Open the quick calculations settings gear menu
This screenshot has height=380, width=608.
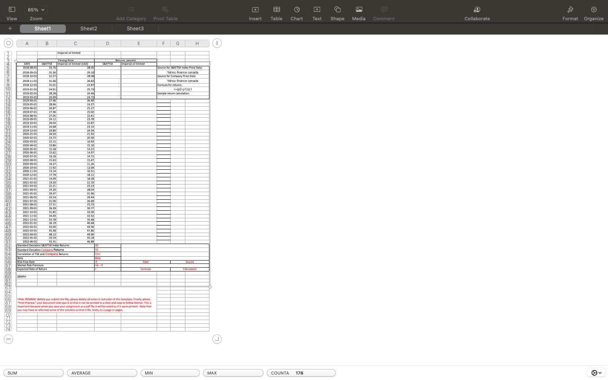point(596,373)
